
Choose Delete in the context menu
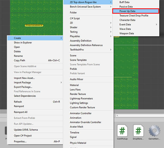(x=35, y=52)
